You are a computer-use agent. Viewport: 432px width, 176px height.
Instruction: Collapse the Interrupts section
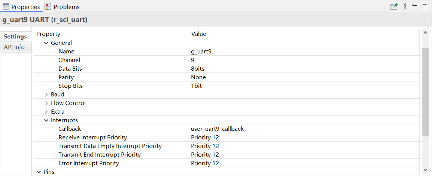tap(46, 120)
